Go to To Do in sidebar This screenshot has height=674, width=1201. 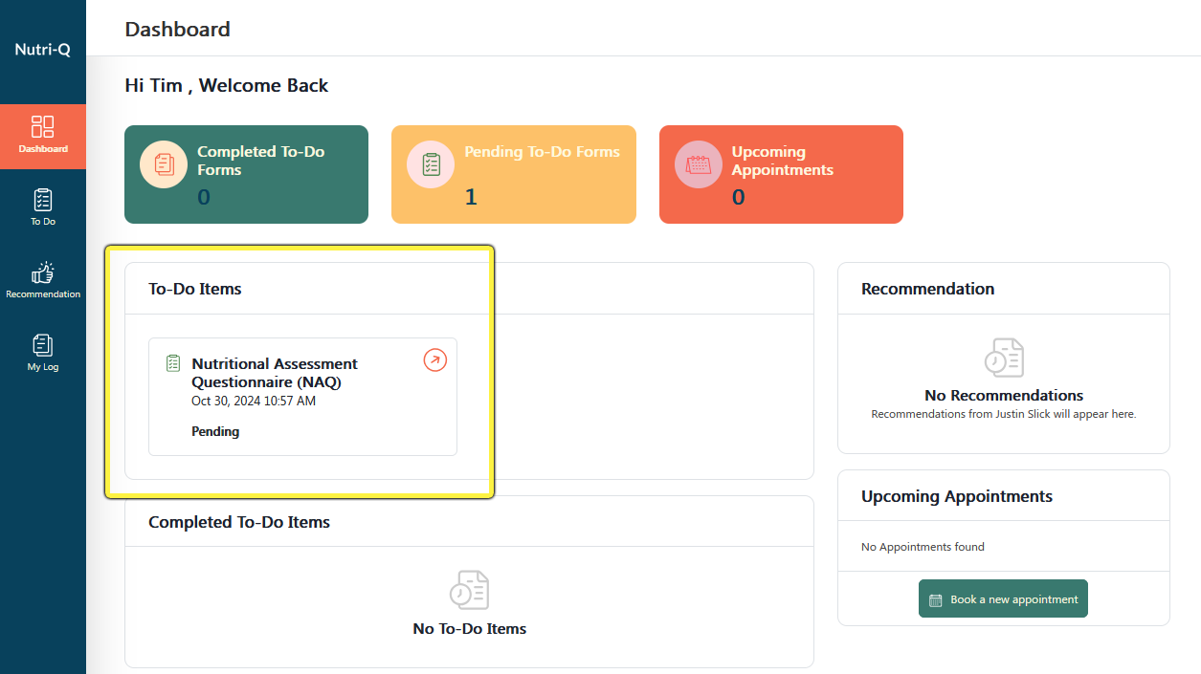coord(43,207)
